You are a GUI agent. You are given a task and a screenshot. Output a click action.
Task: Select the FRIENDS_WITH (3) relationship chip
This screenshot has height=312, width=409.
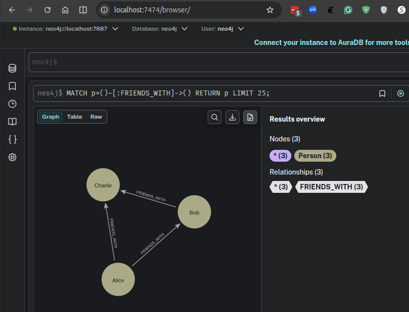[x=331, y=187]
